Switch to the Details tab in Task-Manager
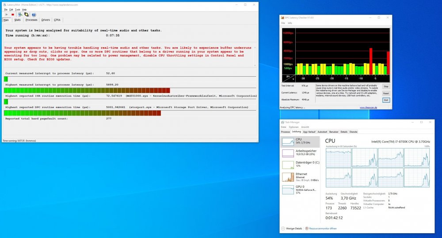442x238 pixels. point(343,132)
